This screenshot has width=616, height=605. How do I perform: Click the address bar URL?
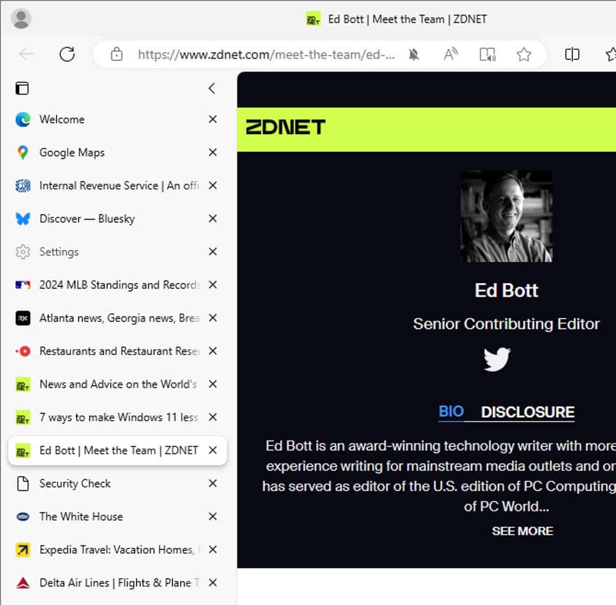pos(266,54)
